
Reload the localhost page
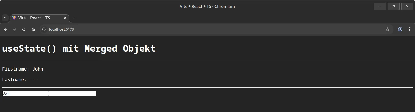24,29
